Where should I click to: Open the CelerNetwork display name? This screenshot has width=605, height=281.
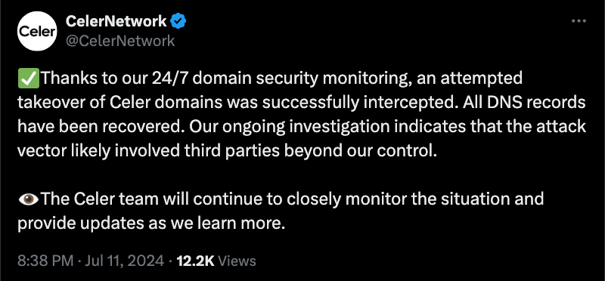[x=116, y=21]
